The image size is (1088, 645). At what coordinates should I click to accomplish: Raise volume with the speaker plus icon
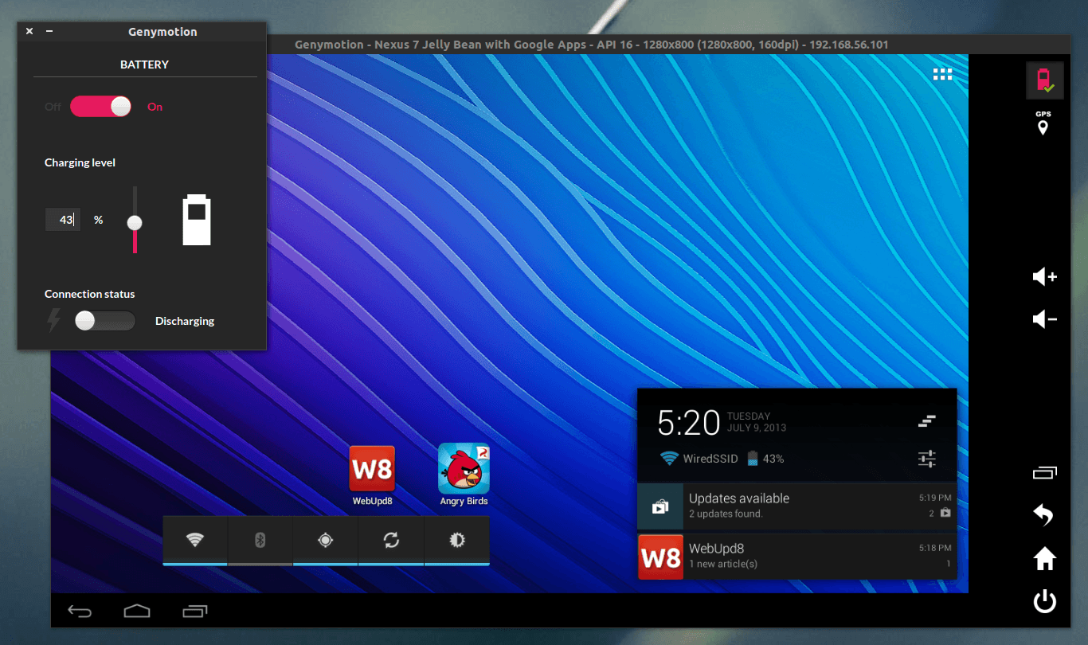click(1044, 277)
